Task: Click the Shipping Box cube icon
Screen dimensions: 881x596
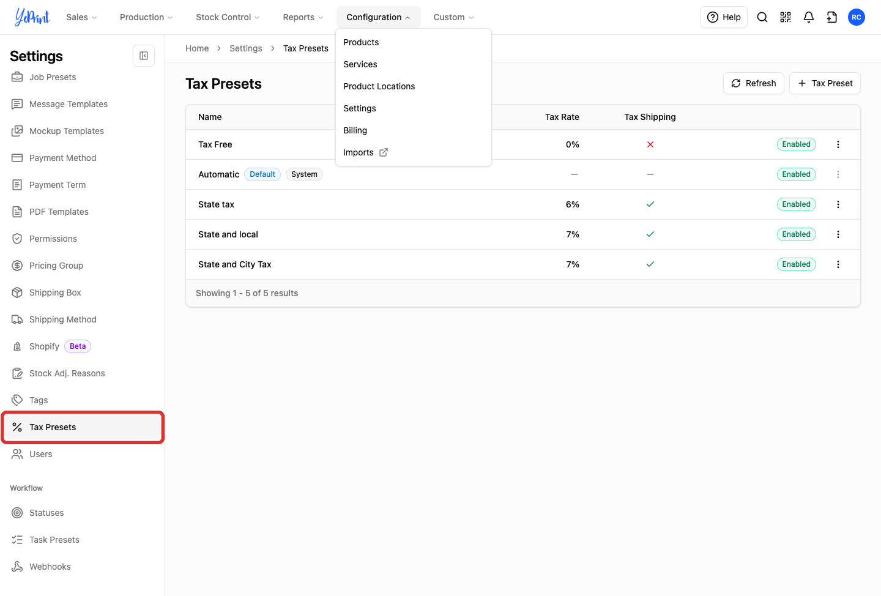Action: click(x=17, y=292)
